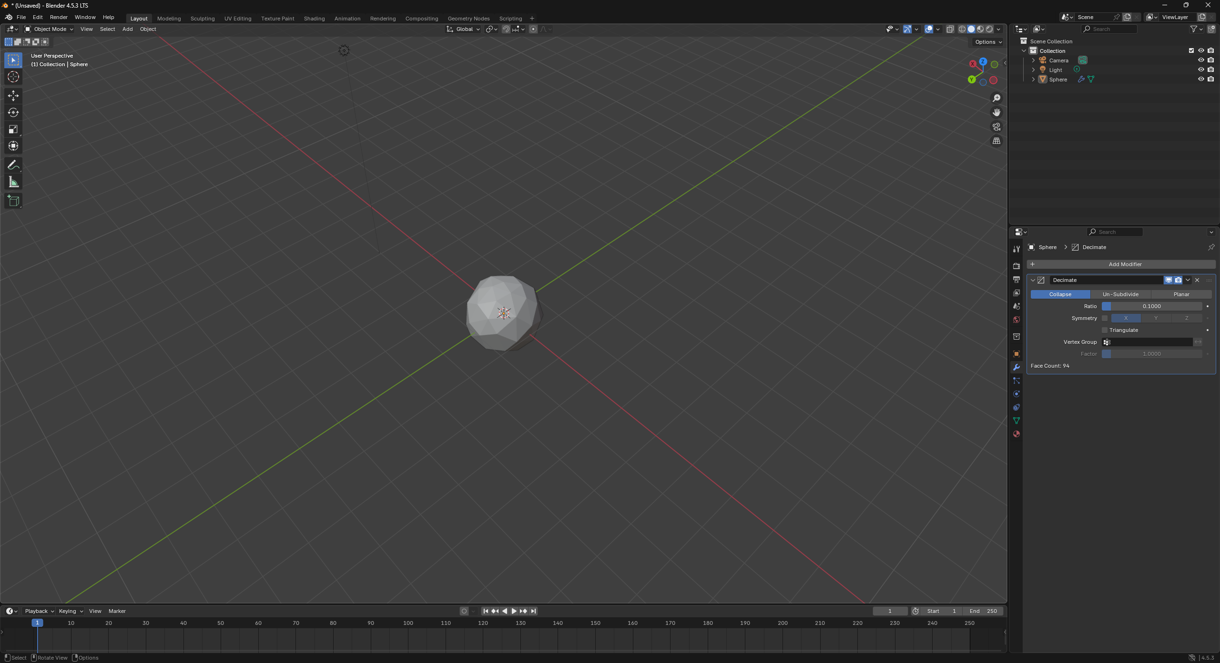Click the Ratio slider field
The image size is (1220, 663).
point(1151,306)
